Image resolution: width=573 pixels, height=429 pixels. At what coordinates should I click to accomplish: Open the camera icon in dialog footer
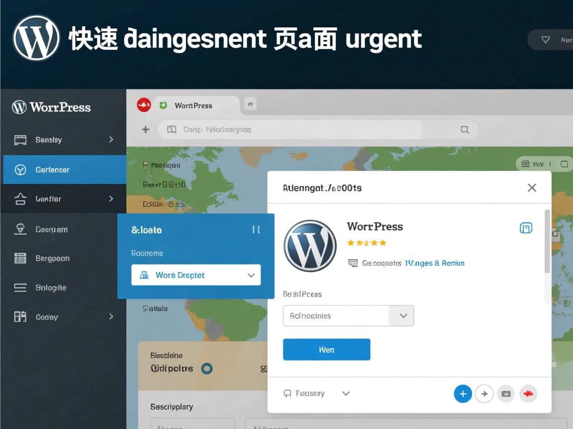pyautogui.click(x=506, y=393)
